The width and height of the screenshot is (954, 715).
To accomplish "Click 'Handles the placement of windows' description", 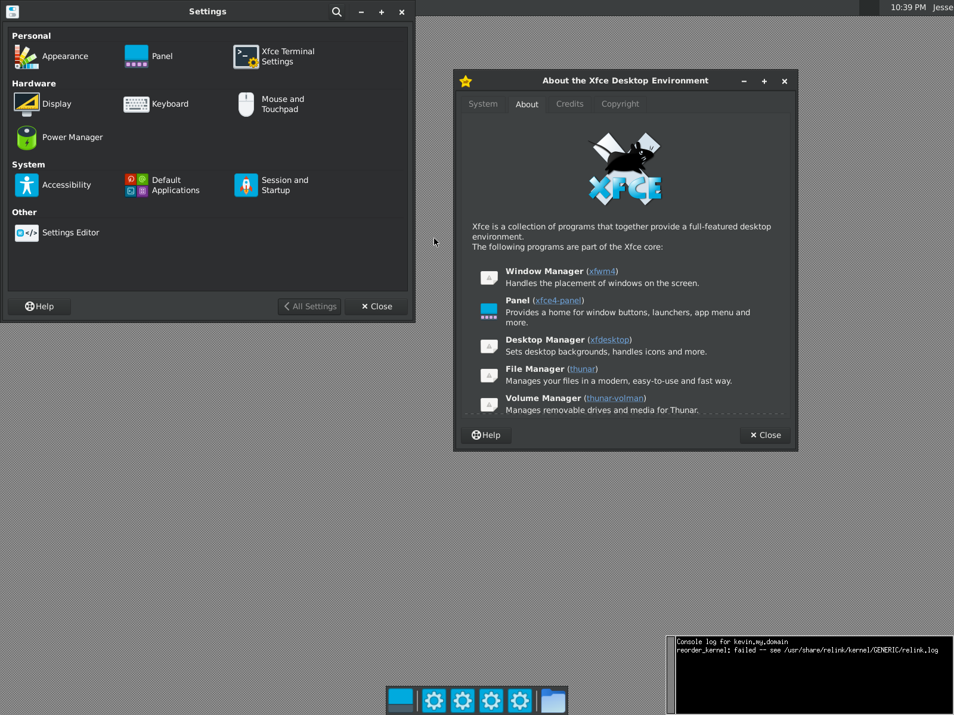I will (x=602, y=284).
